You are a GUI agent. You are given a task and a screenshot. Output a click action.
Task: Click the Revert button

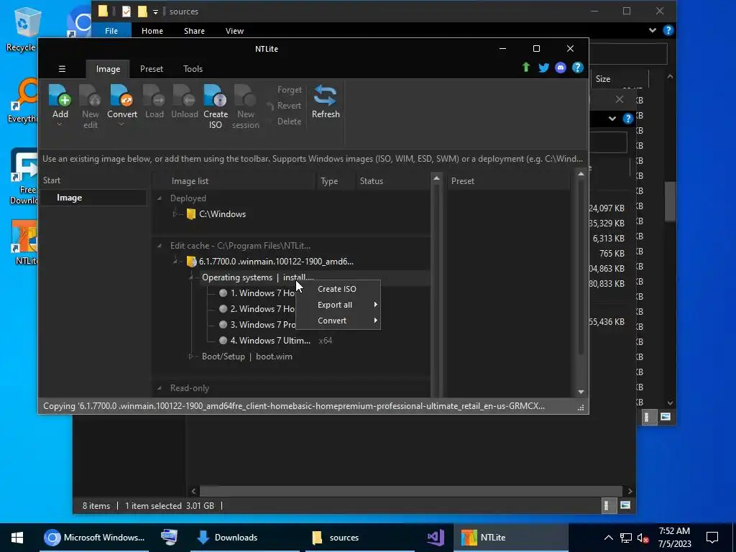(285, 106)
